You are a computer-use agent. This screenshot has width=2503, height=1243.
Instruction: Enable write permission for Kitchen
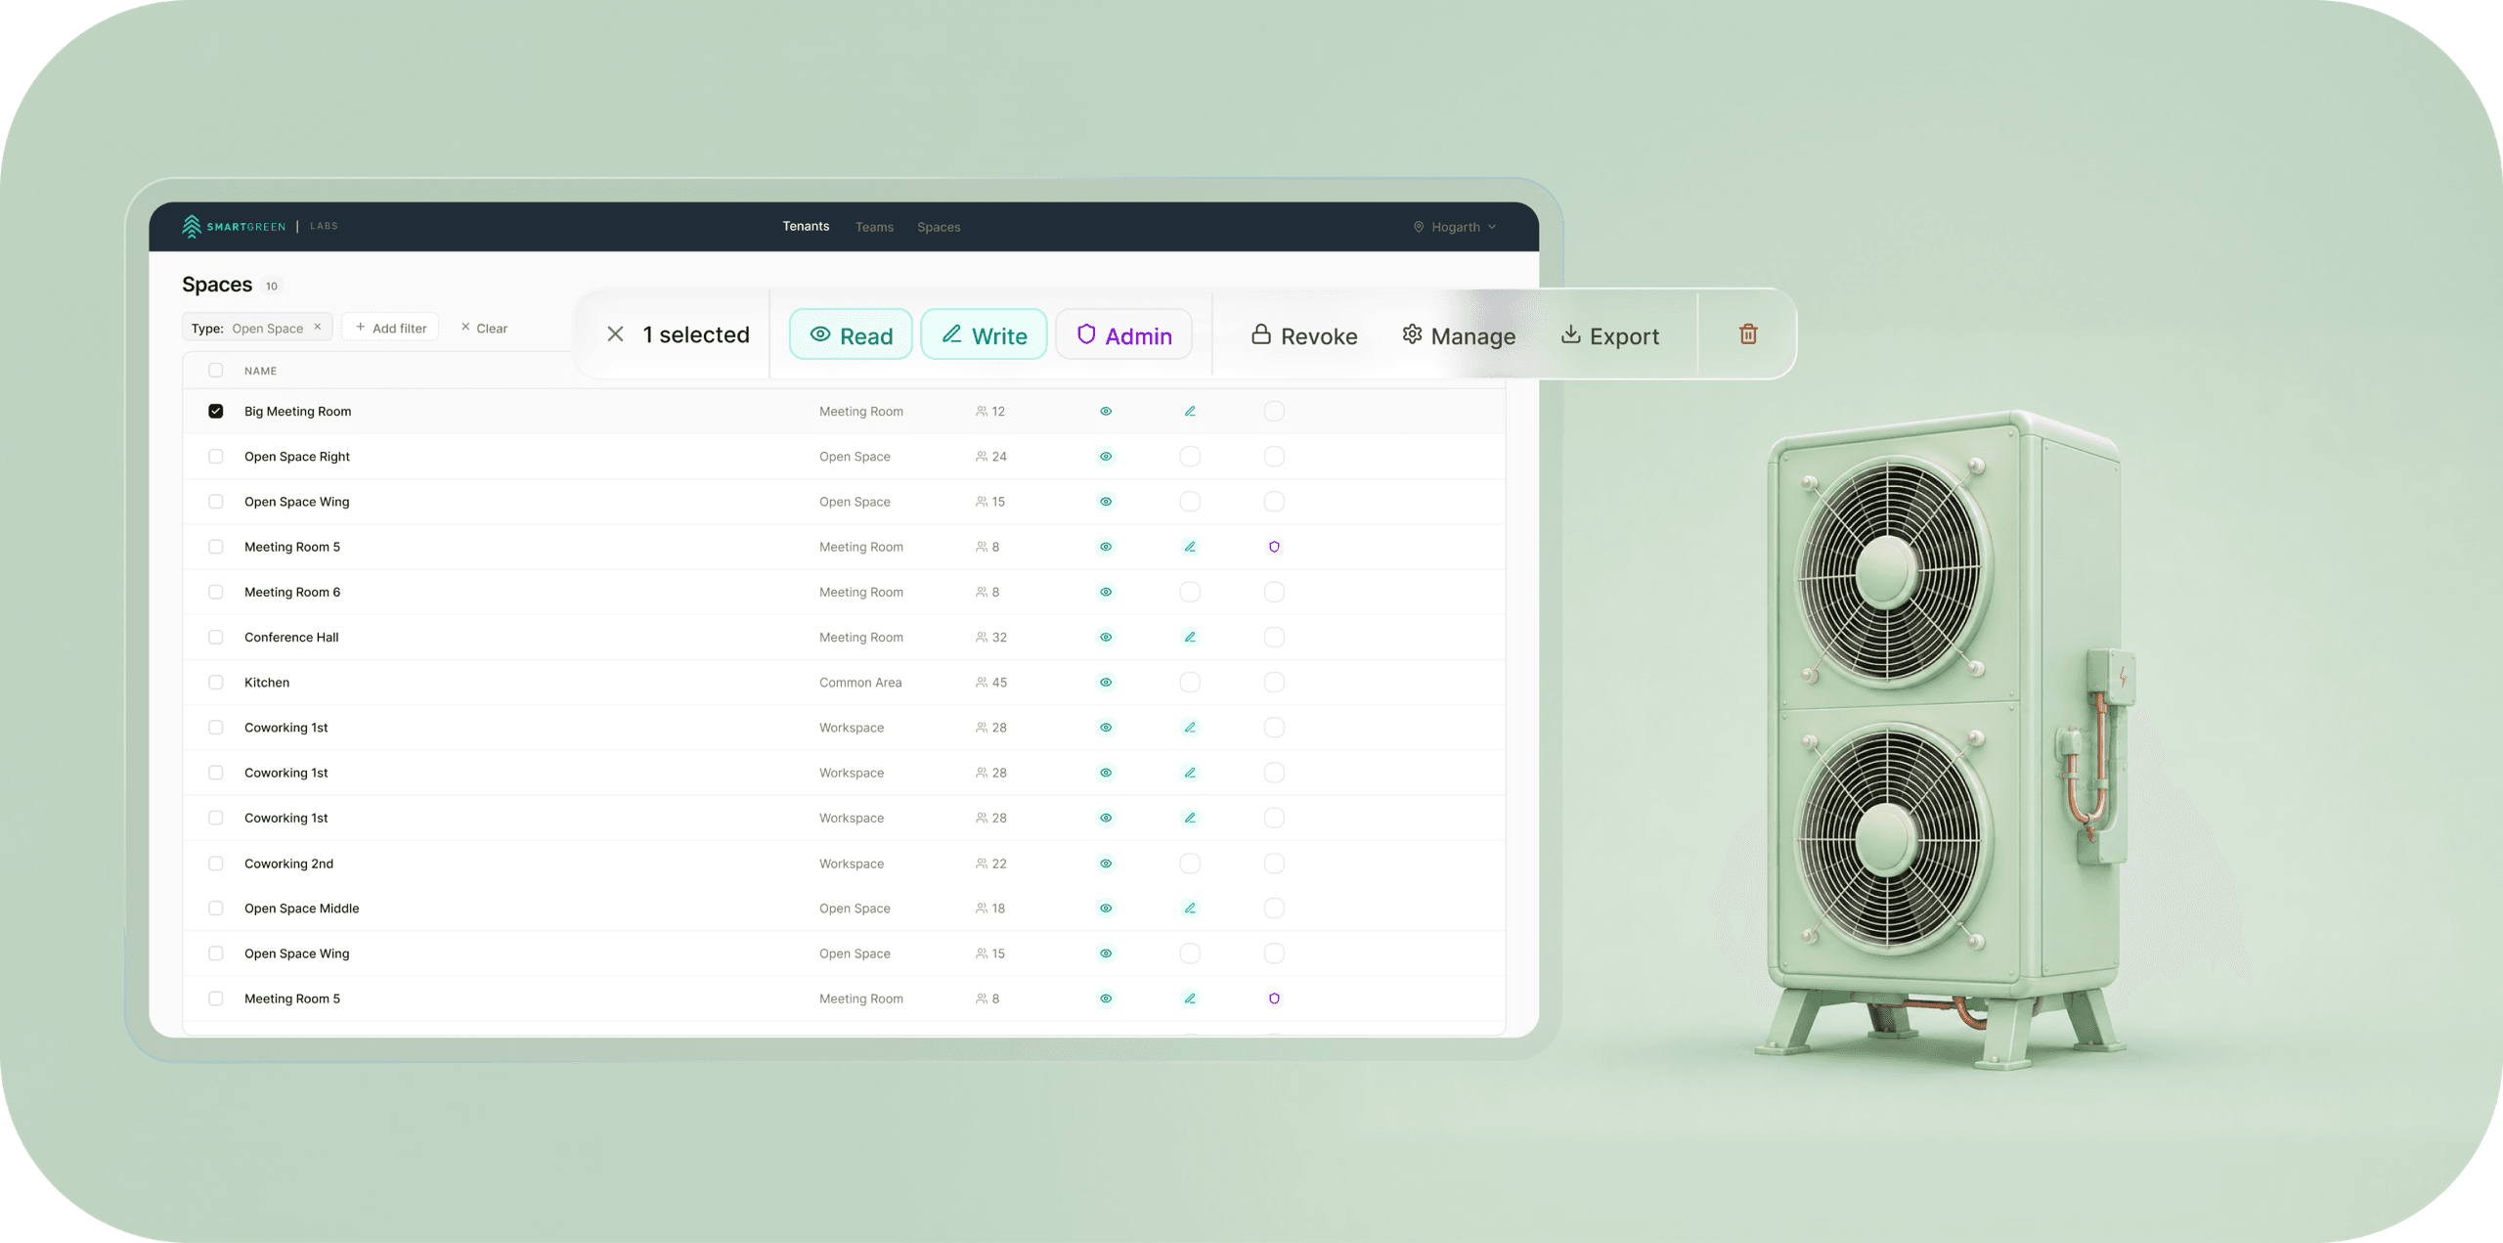[1190, 683]
